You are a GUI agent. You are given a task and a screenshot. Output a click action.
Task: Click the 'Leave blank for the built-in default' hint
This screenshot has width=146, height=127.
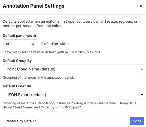coord(52,52)
